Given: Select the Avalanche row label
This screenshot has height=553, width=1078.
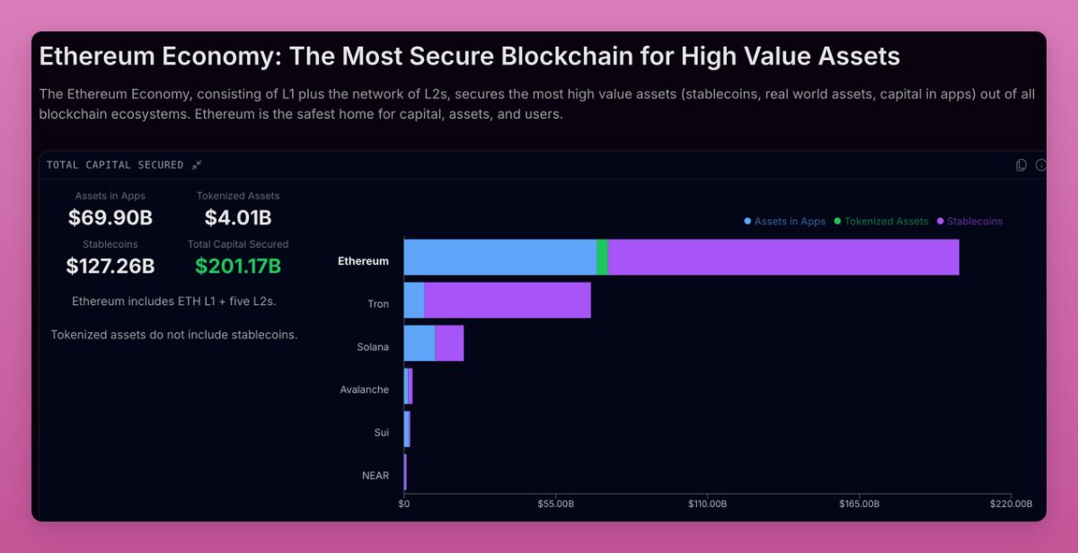Looking at the screenshot, I should pos(364,390).
